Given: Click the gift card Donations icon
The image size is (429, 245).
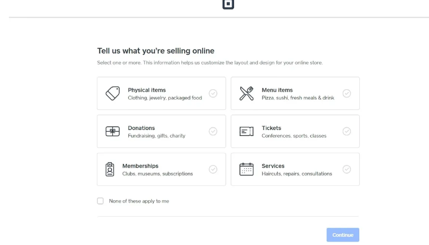Looking at the screenshot, I should (x=113, y=131).
